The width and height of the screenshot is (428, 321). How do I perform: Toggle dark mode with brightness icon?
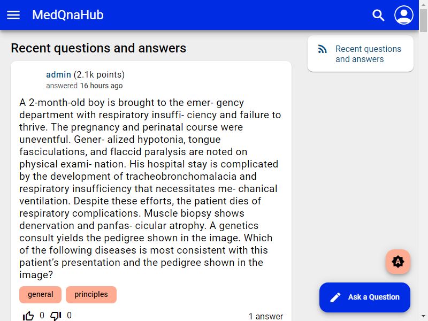point(398,262)
